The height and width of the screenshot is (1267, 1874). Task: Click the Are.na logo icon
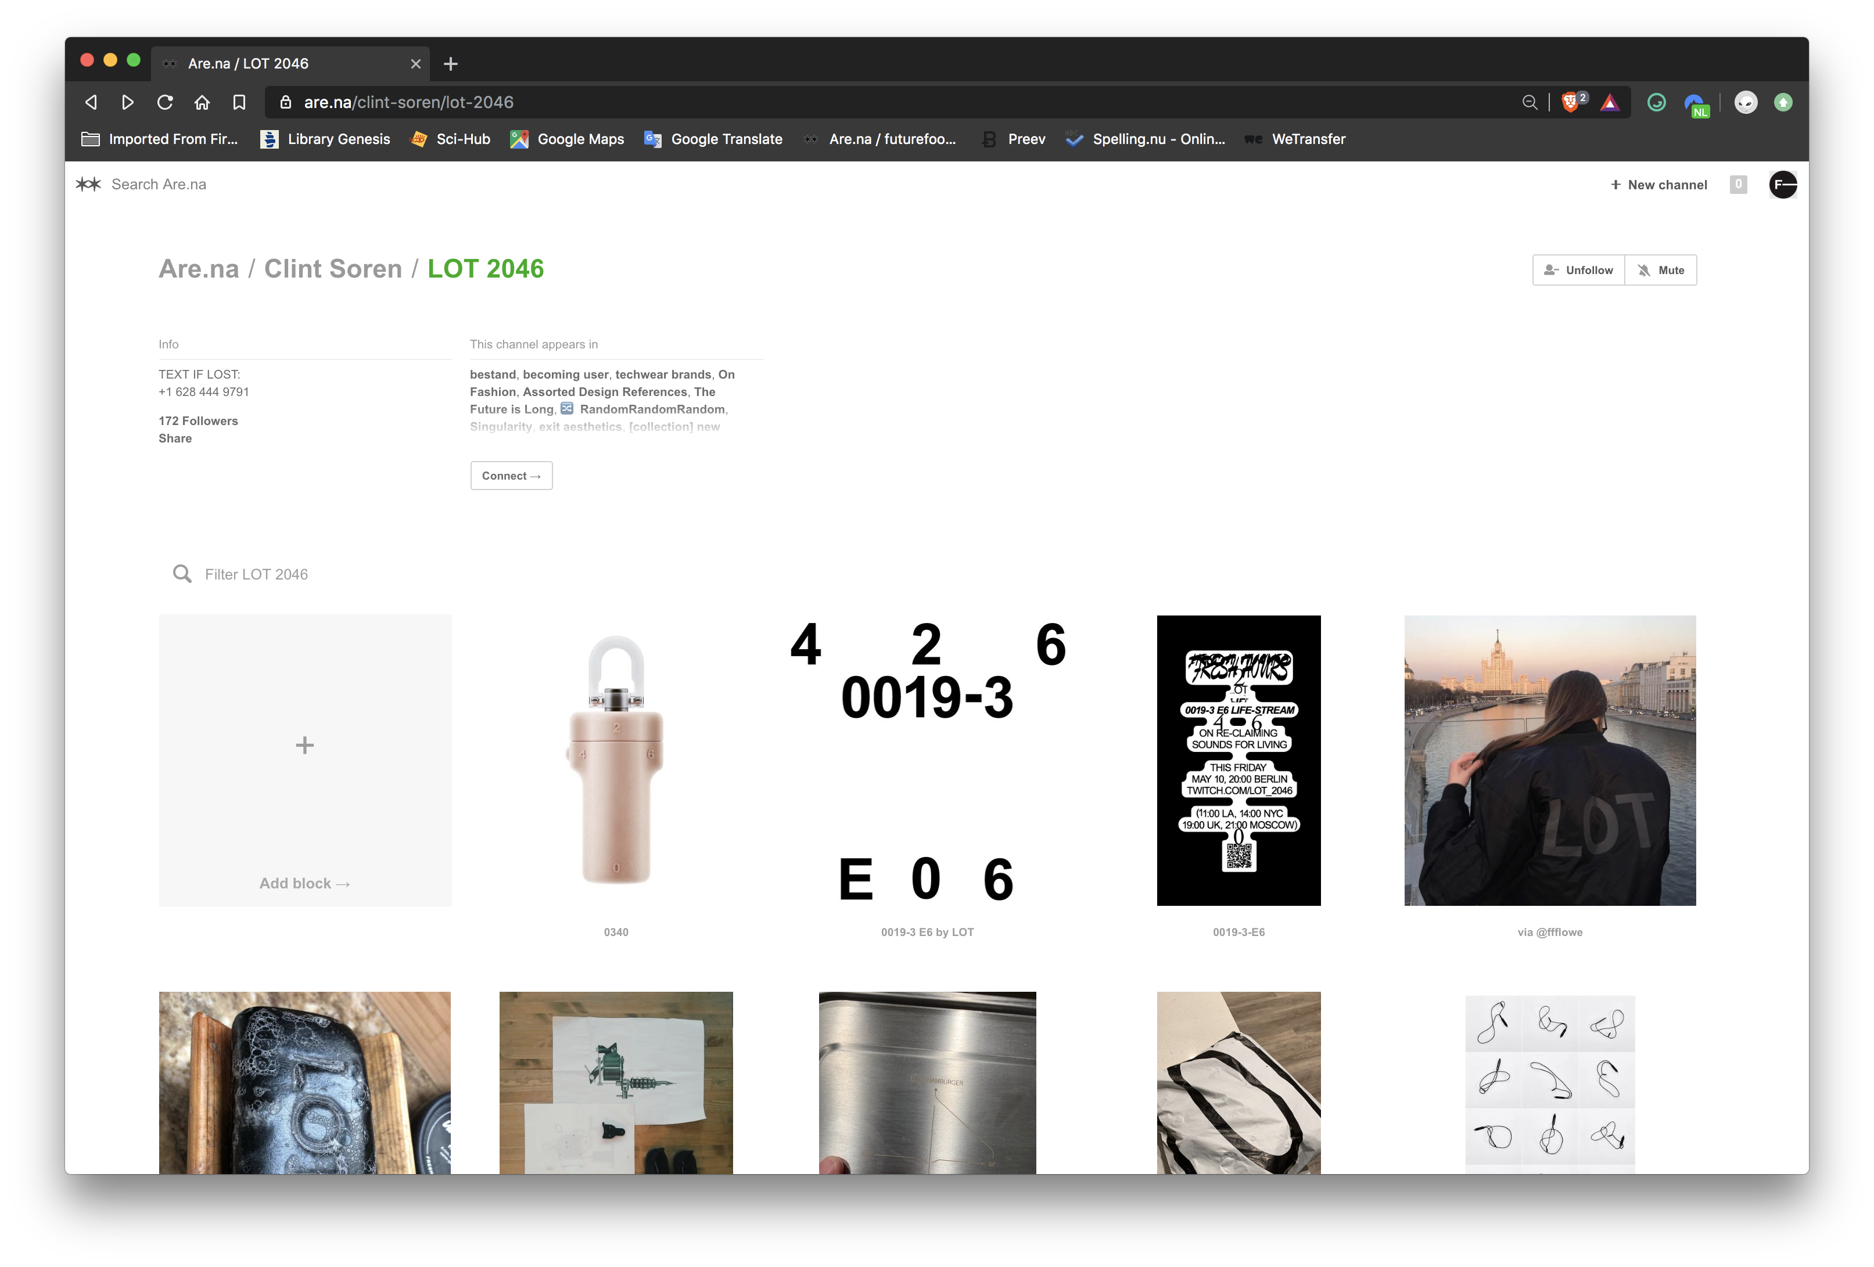point(88,185)
